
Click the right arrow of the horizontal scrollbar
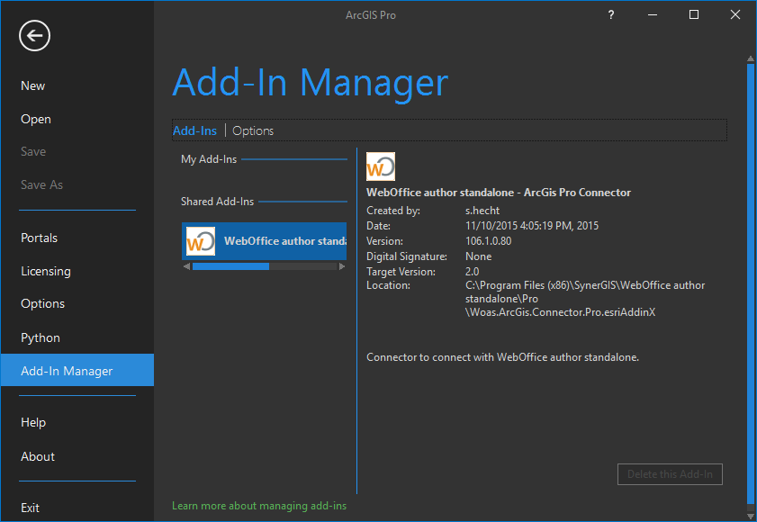click(x=343, y=266)
